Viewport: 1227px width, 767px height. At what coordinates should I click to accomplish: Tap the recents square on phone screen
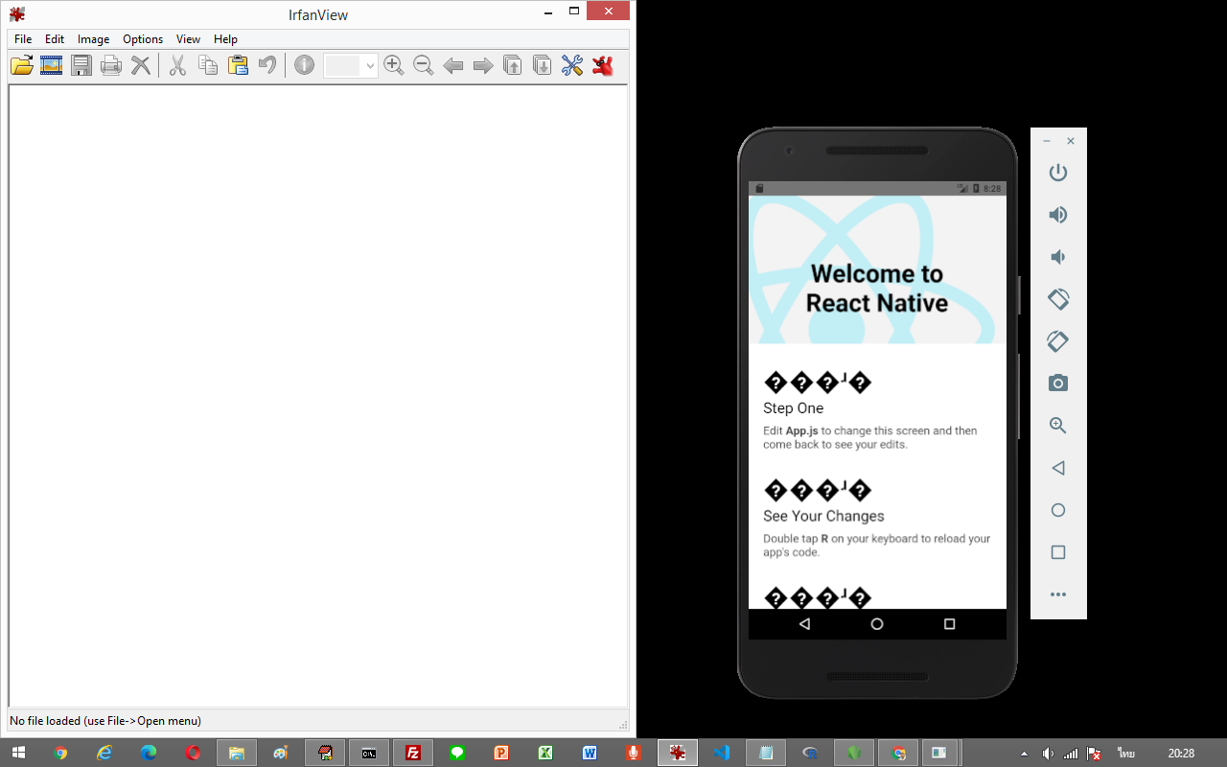[x=949, y=624]
